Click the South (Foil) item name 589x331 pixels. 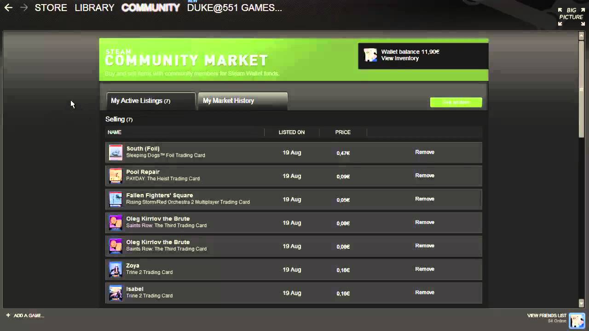143,148
